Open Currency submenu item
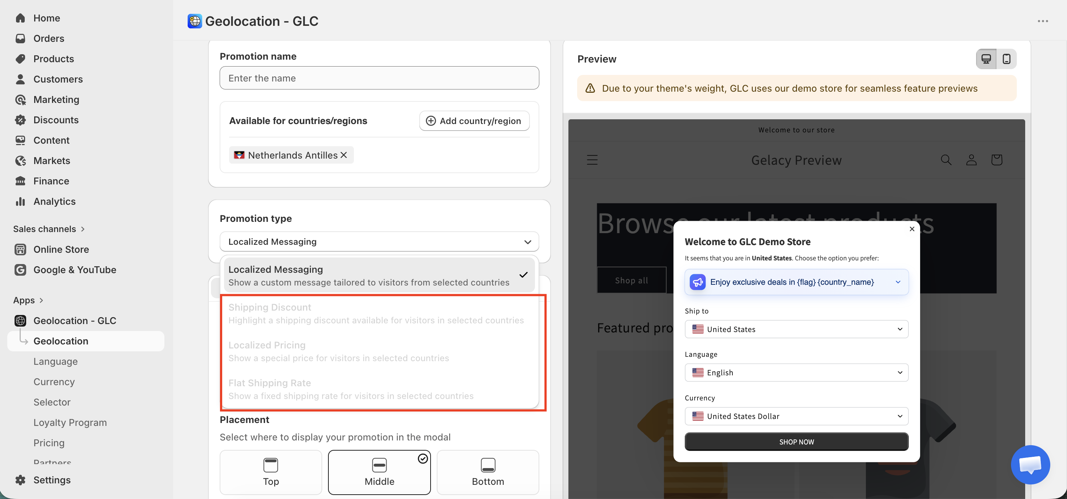The image size is (1067, 499). click(x=54, y=382)
